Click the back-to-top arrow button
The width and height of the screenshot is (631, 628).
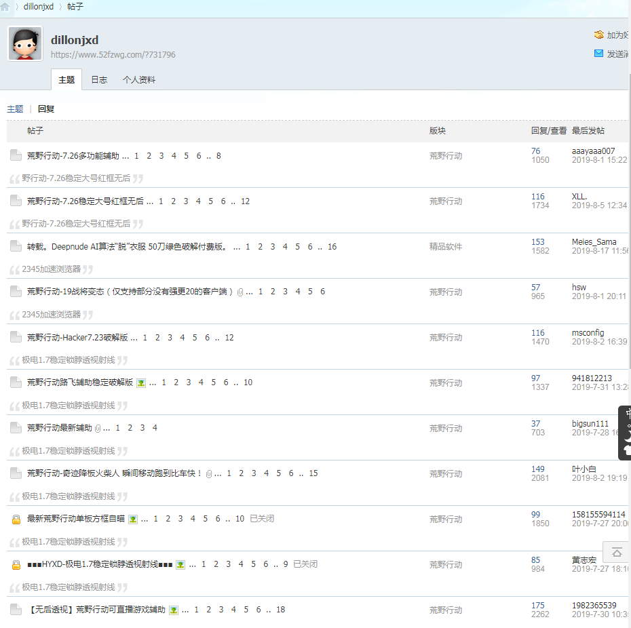tap(617, 552)
